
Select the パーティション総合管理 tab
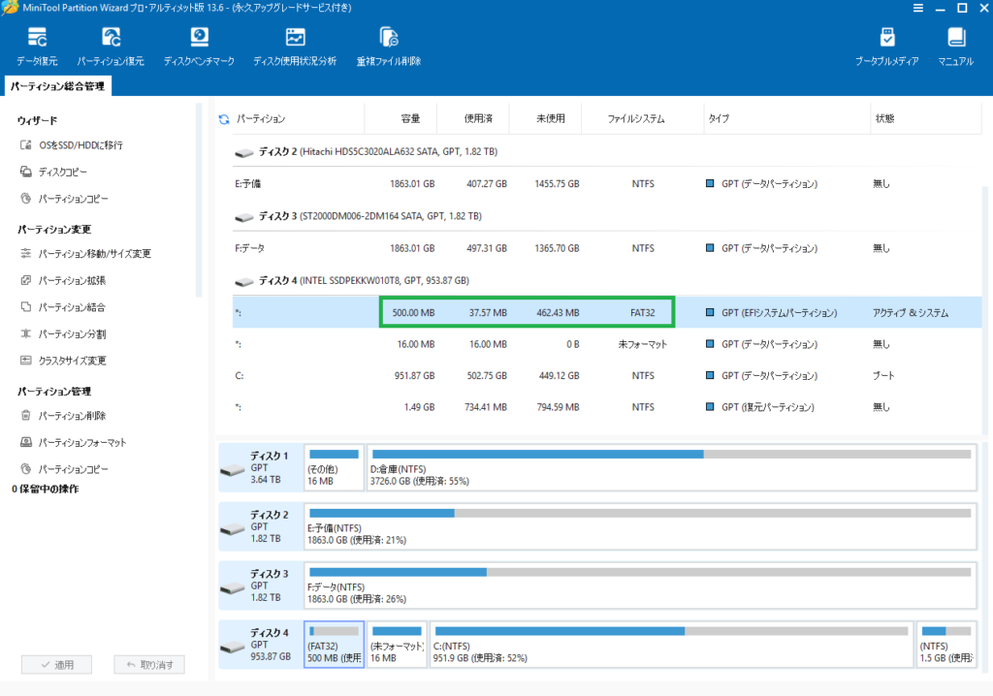point(57,86)
